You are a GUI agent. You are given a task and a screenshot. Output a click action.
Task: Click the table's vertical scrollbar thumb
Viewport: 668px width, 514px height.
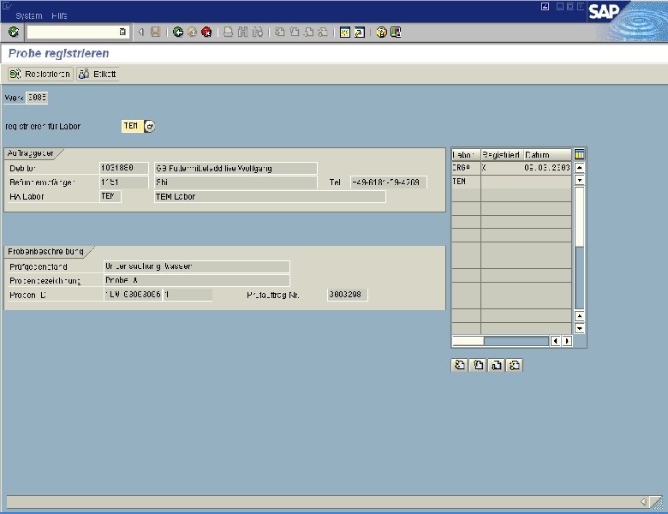pyautogui.click(x=580, y=217)
